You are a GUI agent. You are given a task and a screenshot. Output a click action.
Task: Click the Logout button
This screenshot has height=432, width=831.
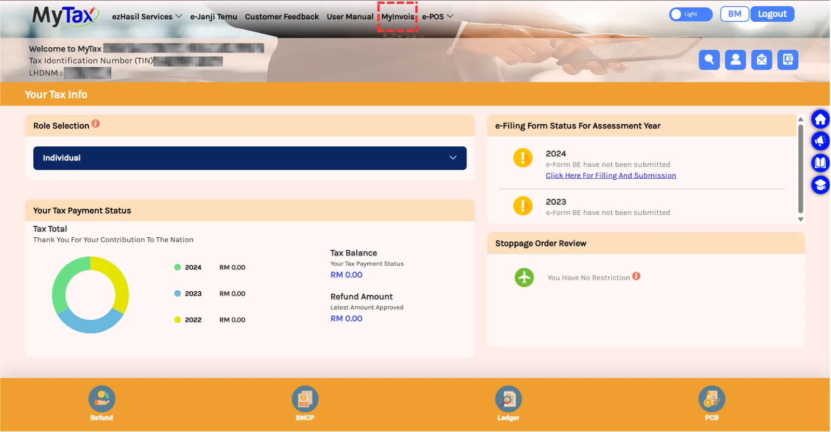coord(772,14)
